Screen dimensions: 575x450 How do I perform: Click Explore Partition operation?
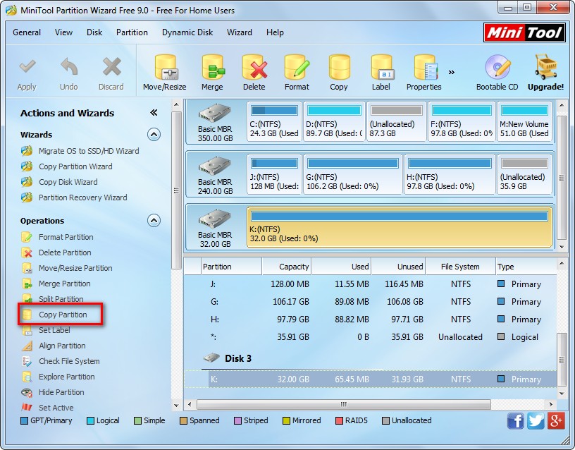click(58, 377)
